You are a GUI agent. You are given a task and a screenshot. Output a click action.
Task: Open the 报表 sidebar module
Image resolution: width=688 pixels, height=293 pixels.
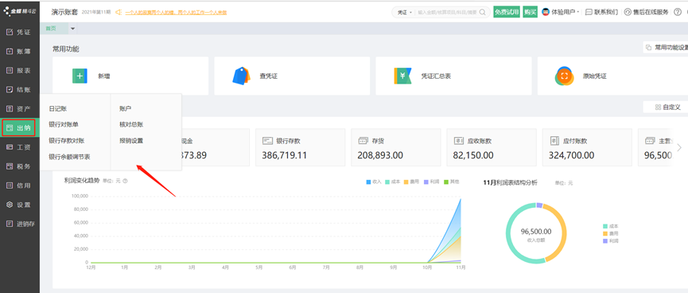click(19, 70)
